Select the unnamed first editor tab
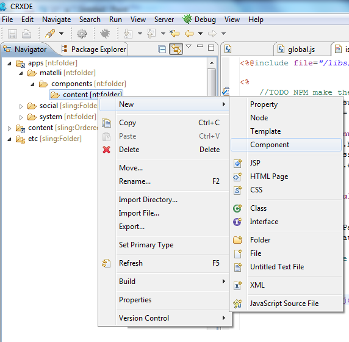Image resolution: width=349 pixels, height=342 pixels. tap(228, 49)
